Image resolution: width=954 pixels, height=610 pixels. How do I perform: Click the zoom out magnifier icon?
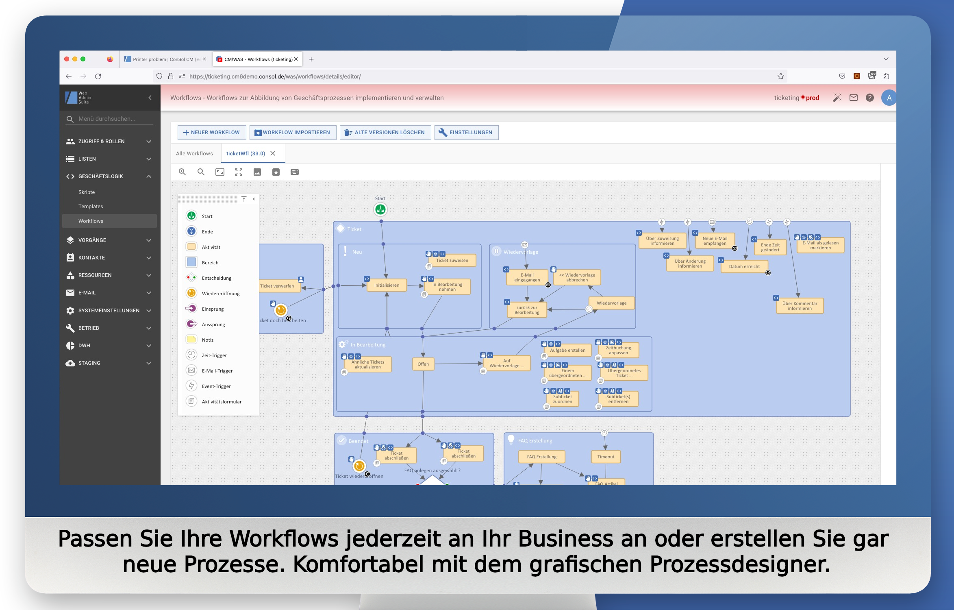click(x=201, y=172)
